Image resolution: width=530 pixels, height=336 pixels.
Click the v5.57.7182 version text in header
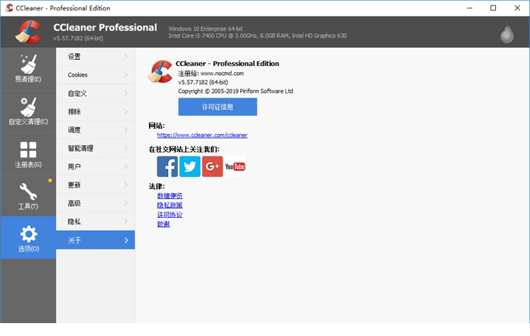pos(78,38)
